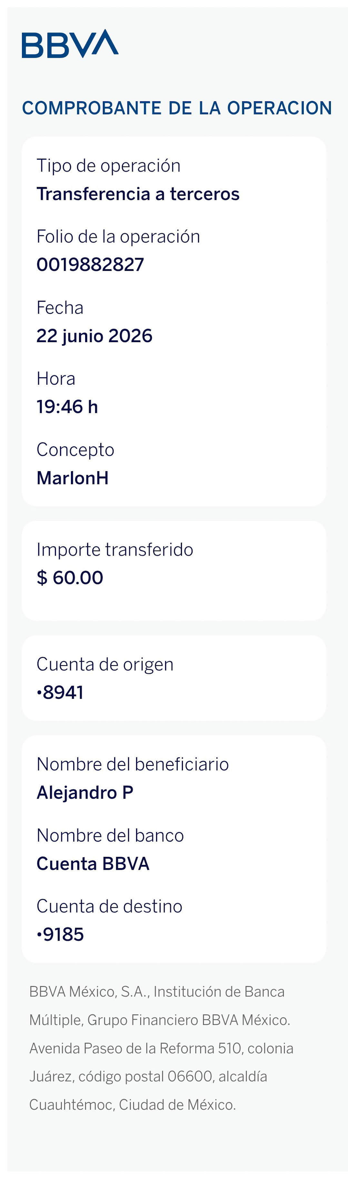Click the Nombre del beneficiario label

[133, 764]
